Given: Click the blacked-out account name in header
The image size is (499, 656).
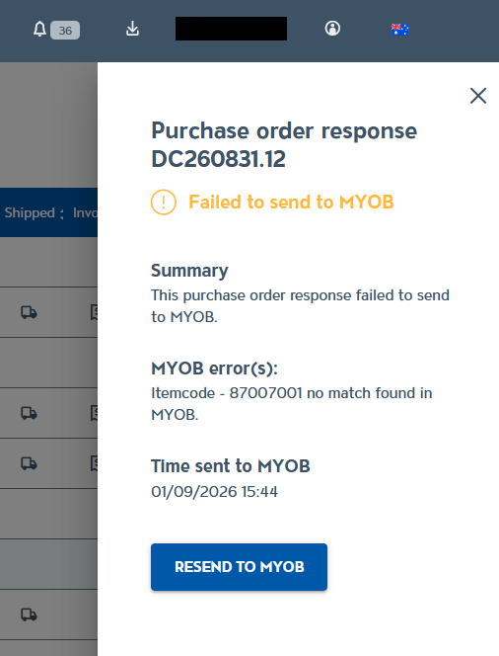Looking at the screenshot, I should pos(231,29).
